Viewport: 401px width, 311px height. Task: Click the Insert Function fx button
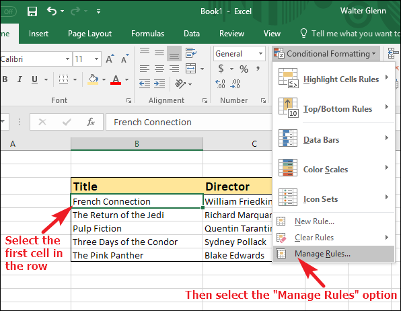tap(91, 122)
